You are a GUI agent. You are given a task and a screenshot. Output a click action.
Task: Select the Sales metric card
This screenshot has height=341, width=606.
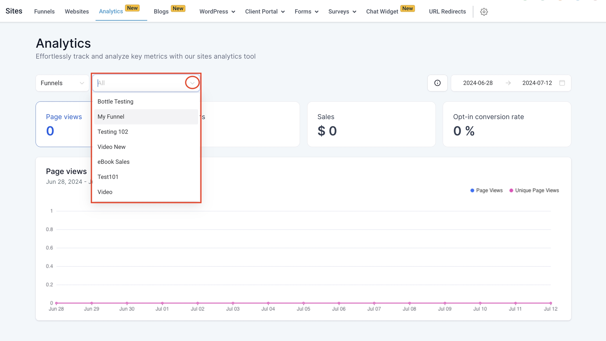tap(371, 124)
